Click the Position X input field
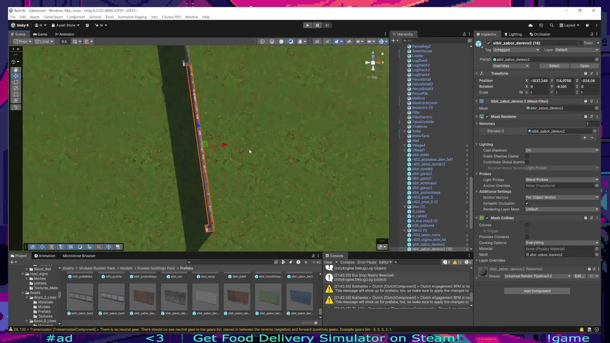The width and height of the screenshot is (610, 343). 539,81
